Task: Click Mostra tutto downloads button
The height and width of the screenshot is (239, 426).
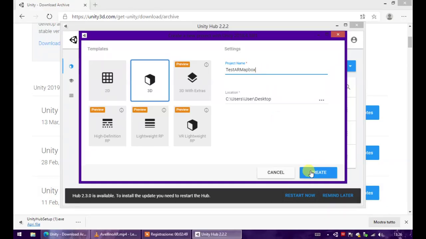Action: 384,222
